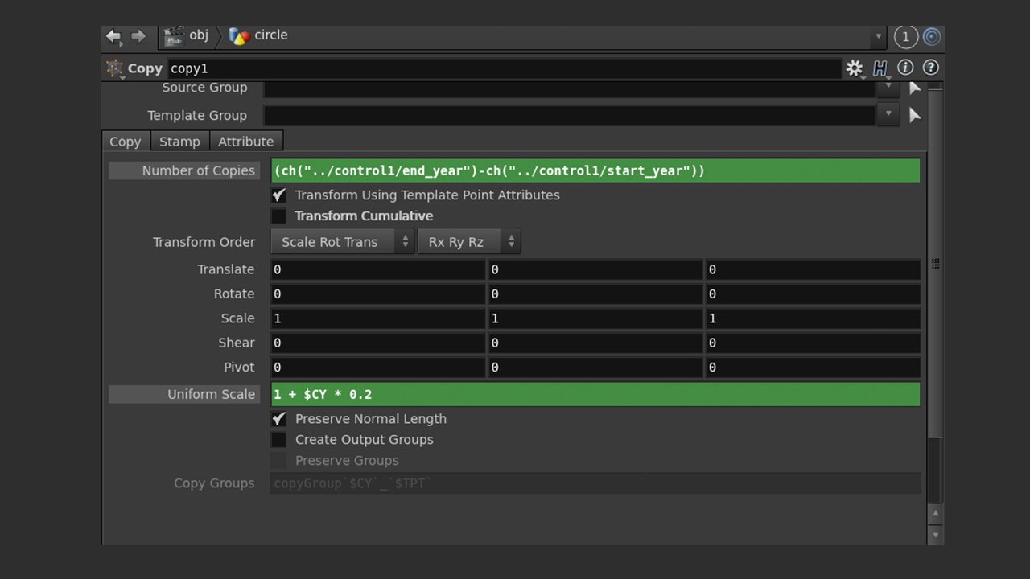Open the help question mark icon
Screen dimensions: 1030x579
(x=931, y=68)
